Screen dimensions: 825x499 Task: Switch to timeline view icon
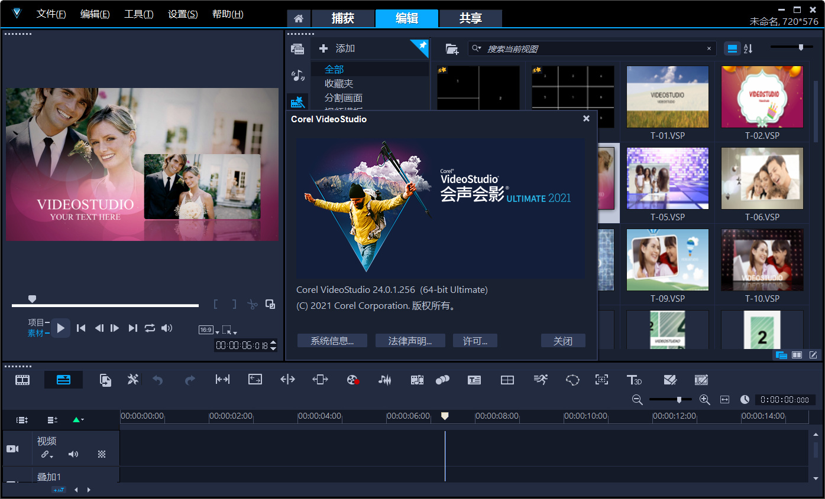[63, 380]
